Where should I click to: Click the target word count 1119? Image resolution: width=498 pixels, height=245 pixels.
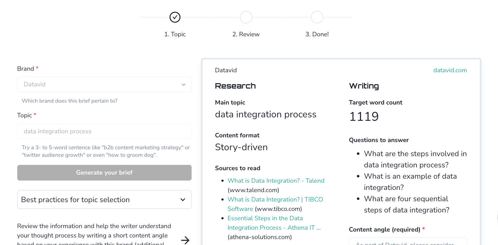[x=364, y=116]
